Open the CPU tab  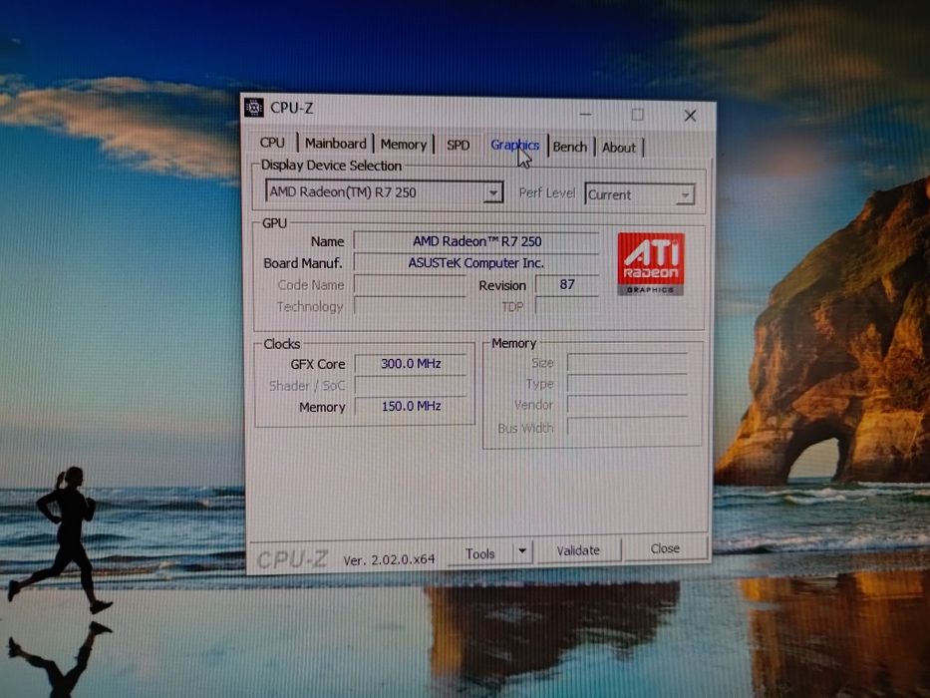click(272, 143)
